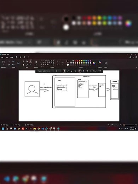Image resolution: width=138 pixels, height=184 pixels.
Task: Open the Layers panel icon
Action: click(x=105, y=63)
